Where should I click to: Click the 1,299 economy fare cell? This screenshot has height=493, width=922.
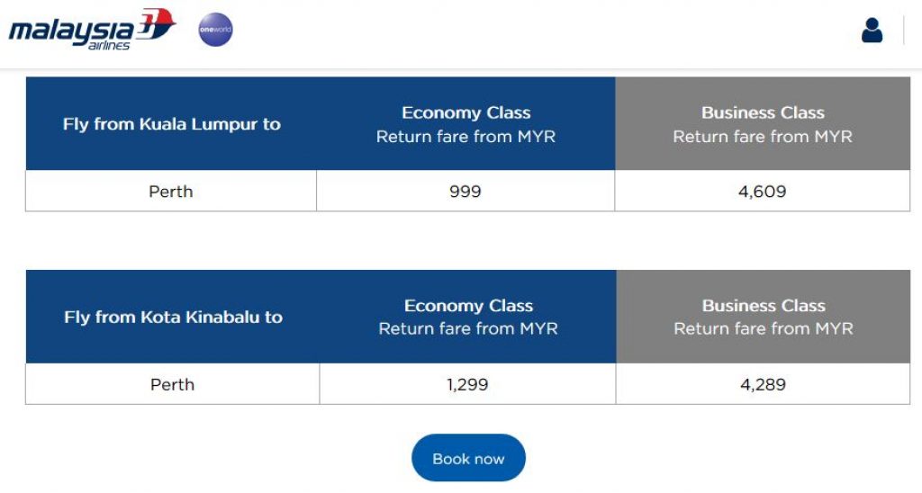[x=467, y=384]
